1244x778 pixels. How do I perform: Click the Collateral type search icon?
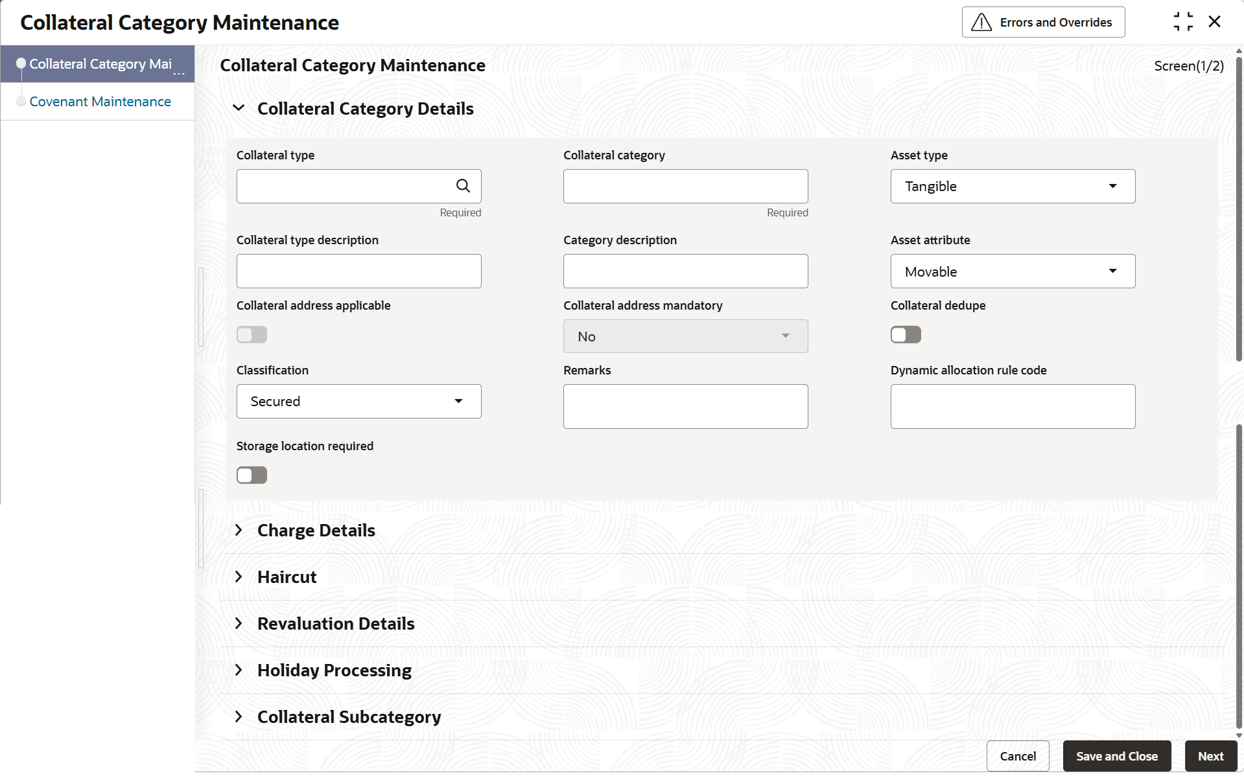coord(463,186)
